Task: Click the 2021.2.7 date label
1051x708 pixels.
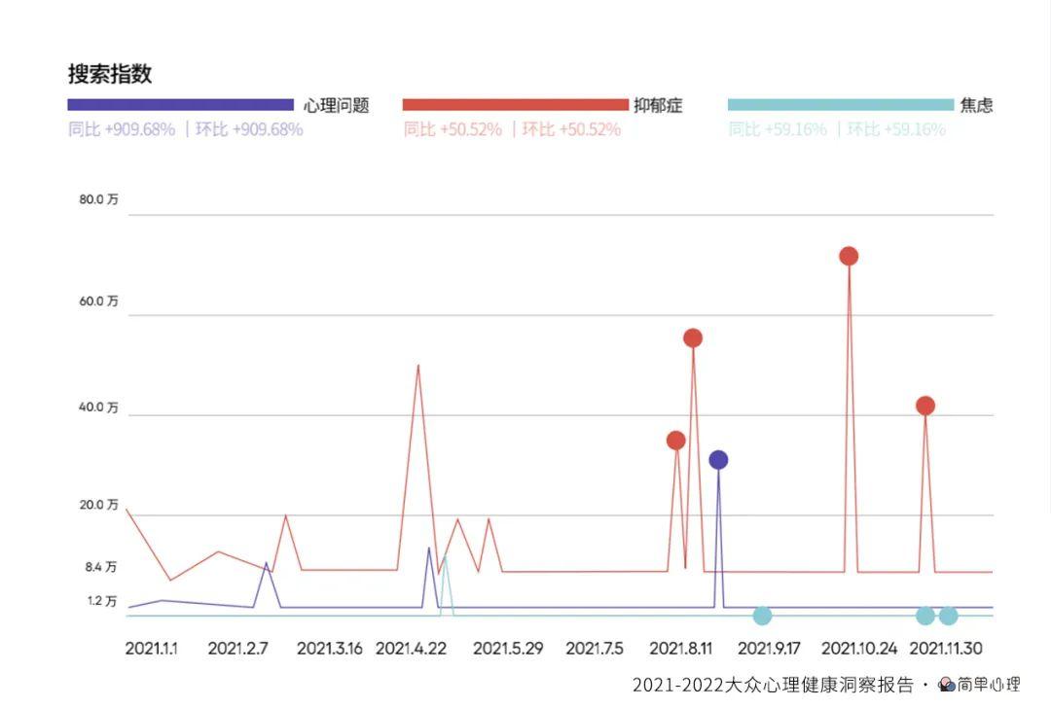Action: pos(238,649)
